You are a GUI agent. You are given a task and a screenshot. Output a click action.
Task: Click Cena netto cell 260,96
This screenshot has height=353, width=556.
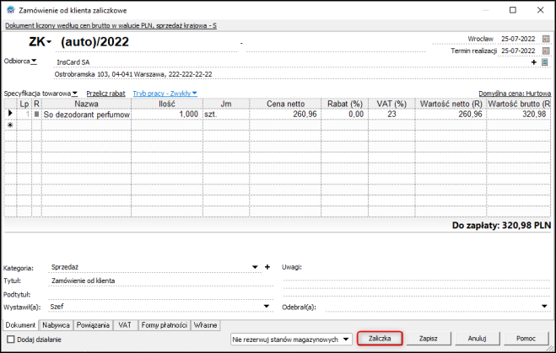point(285,115)
